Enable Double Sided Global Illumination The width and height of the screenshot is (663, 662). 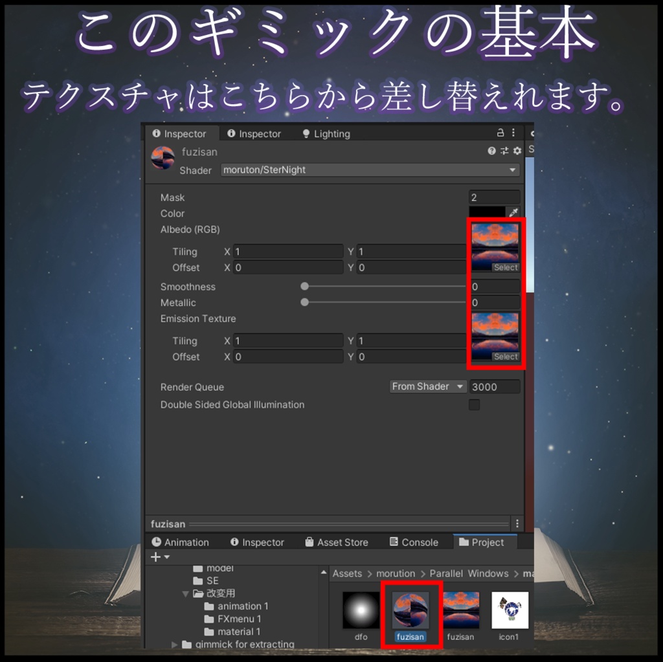coord(474,404)
